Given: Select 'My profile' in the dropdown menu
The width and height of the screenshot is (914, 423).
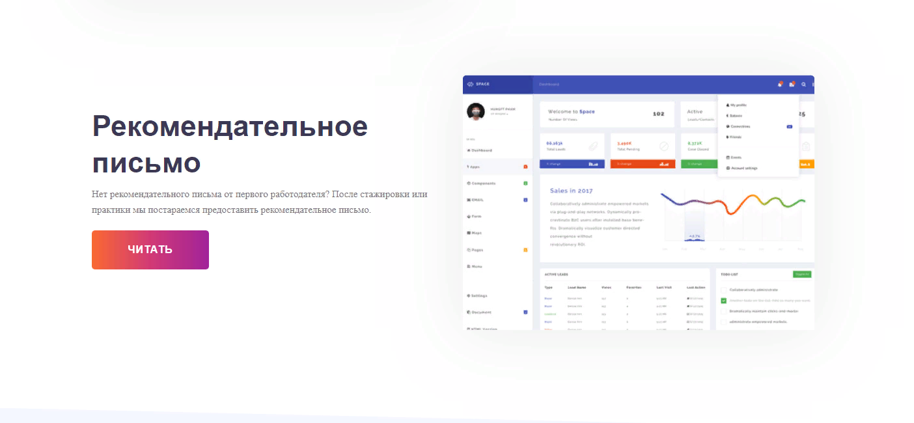Looking at the screenshot, I should [738, 105].
